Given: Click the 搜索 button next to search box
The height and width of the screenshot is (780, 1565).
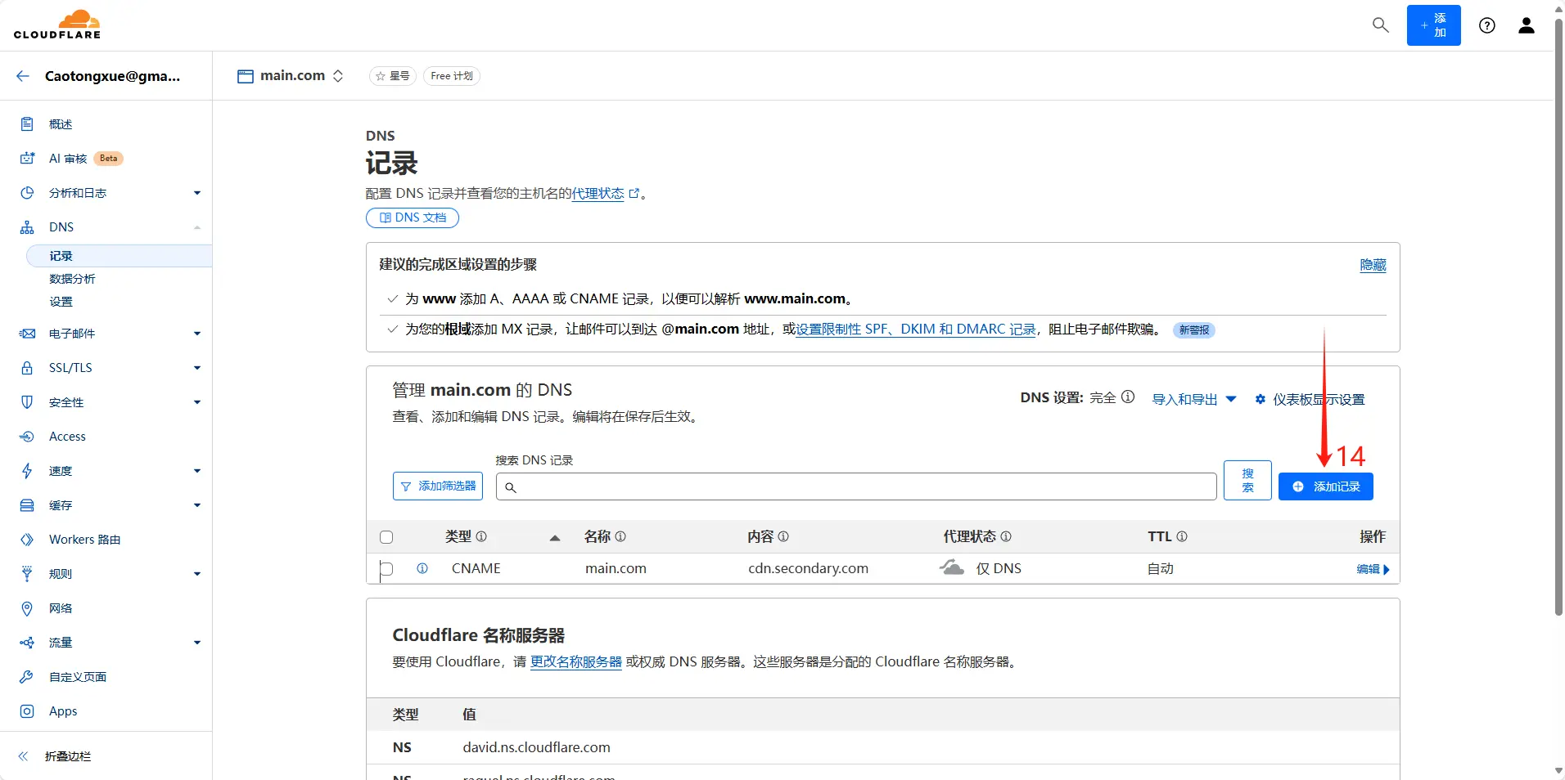Looking at the screenshot, I should (1247, 480).
